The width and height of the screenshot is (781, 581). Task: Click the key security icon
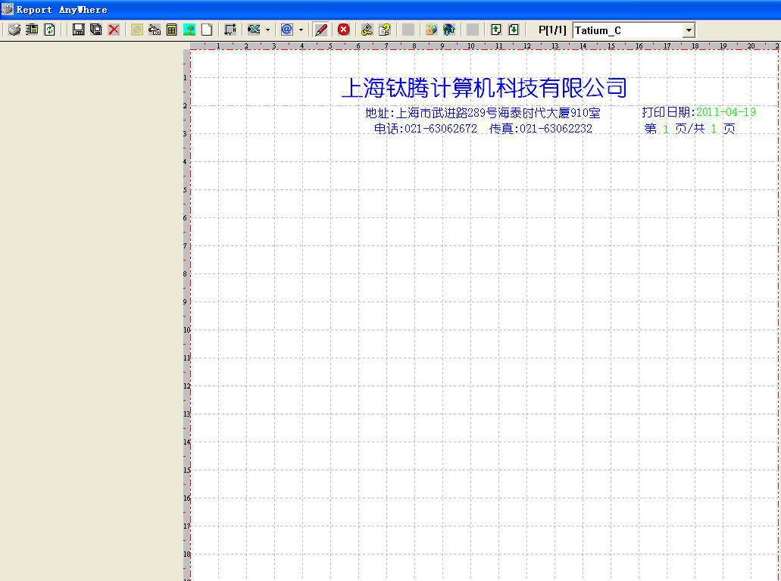click(367, 30)
